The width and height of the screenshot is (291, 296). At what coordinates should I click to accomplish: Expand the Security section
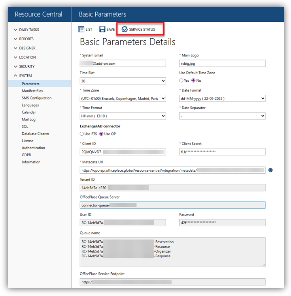click(24, 66)
